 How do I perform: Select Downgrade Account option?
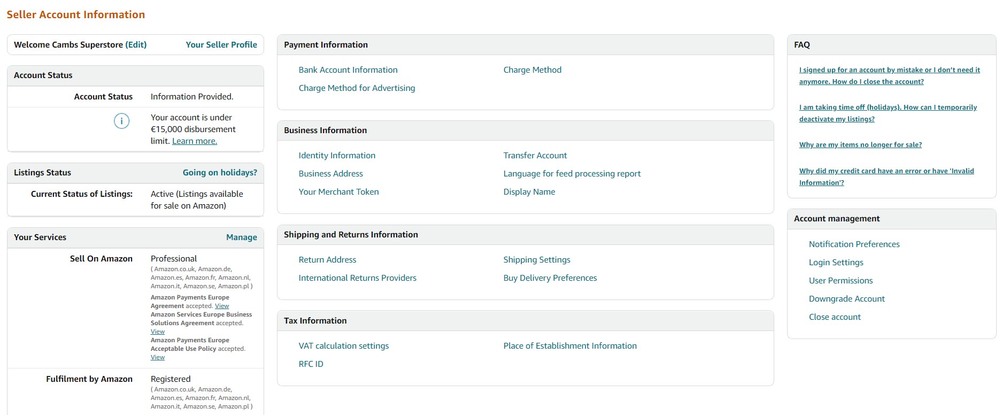click(x=846, y=299)
